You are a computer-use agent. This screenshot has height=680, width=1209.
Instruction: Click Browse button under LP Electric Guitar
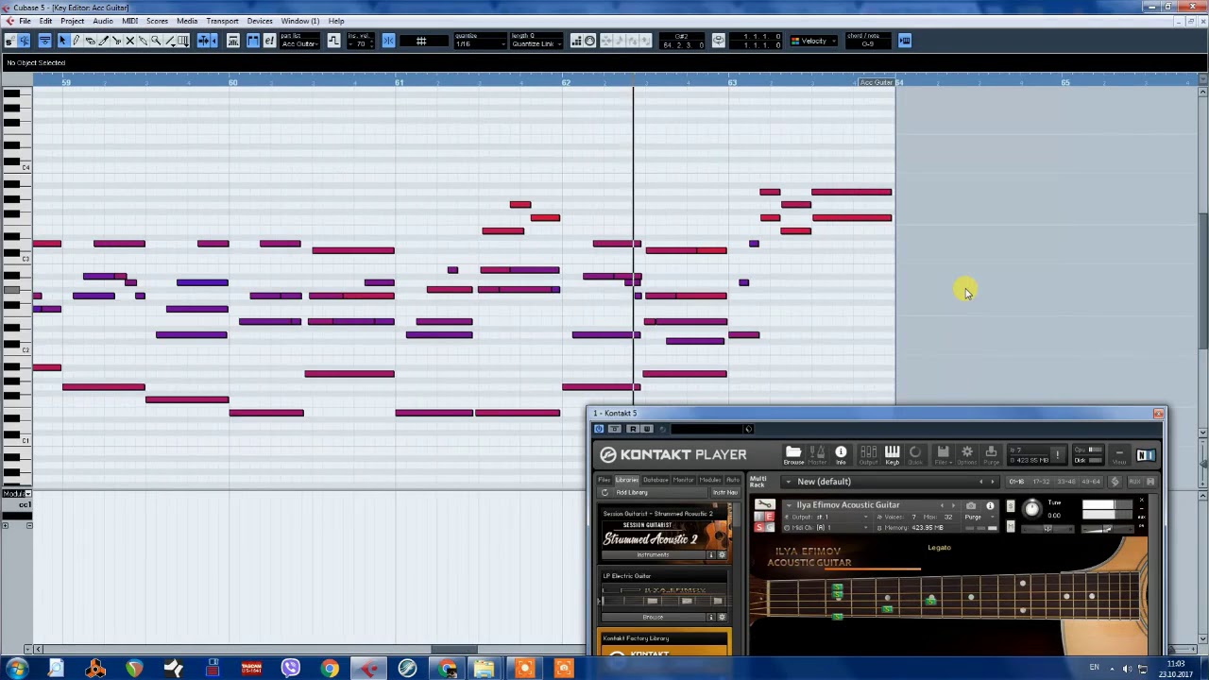coord(653,617)
